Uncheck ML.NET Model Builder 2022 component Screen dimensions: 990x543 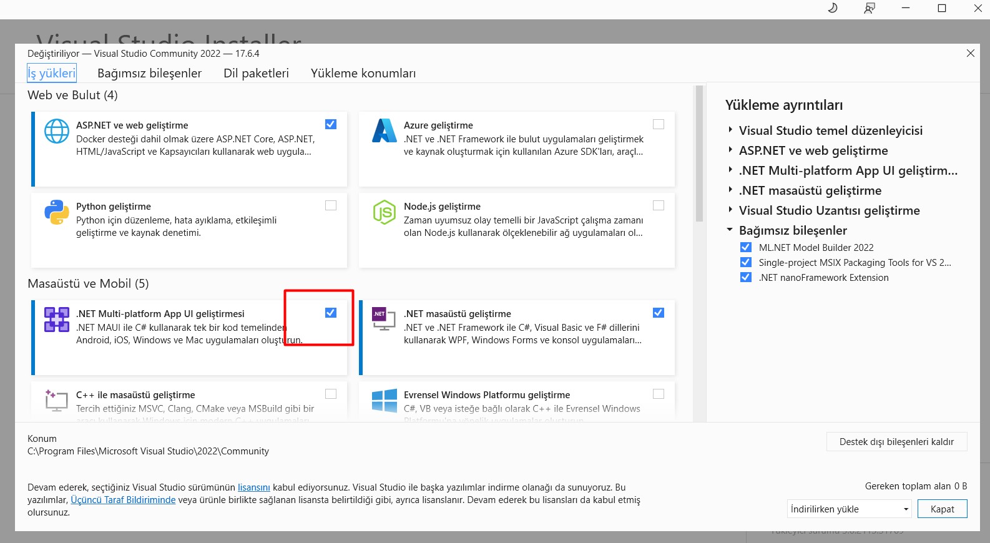pyautogui.click(x=746, y=247)
